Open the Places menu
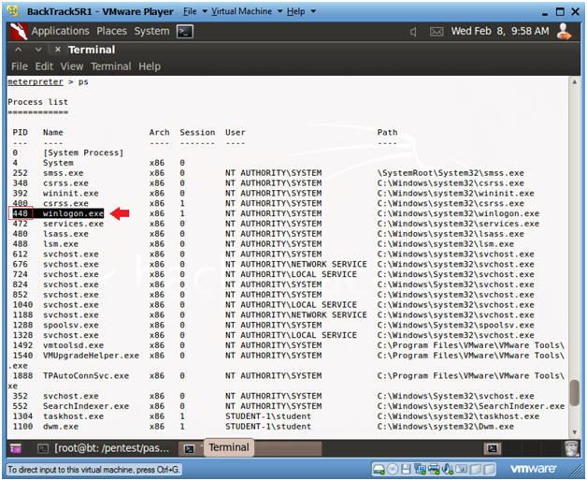The image size is (587, 481). [111, 31]
